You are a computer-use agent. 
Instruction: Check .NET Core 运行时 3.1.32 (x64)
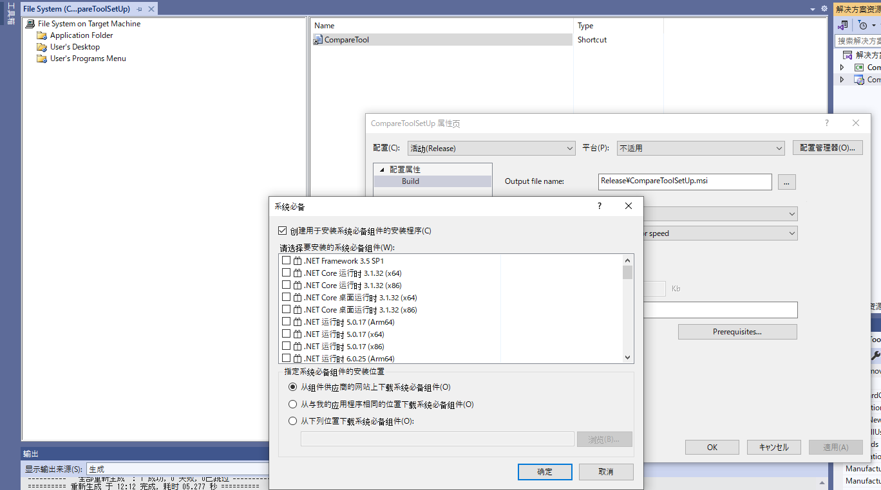point(287,273)
